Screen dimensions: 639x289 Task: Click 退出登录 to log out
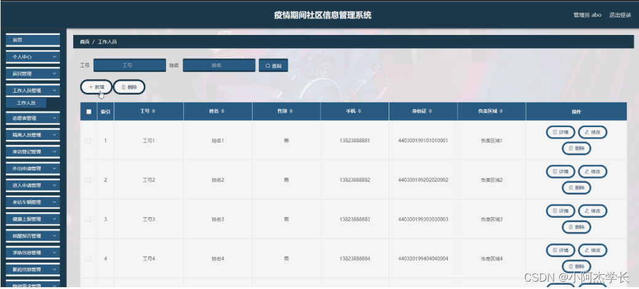point(620,15)
